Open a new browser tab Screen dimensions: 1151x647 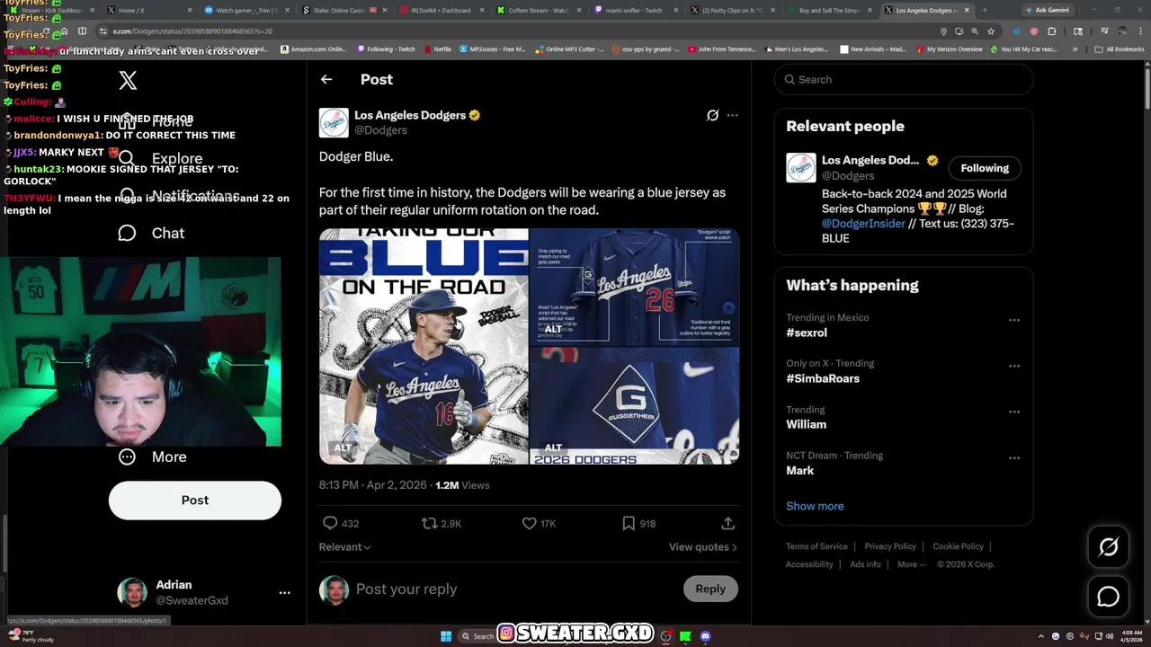point(985,10)
